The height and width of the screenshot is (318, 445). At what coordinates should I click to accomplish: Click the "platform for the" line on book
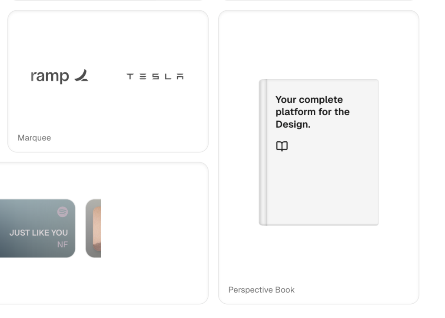(312, 112)
